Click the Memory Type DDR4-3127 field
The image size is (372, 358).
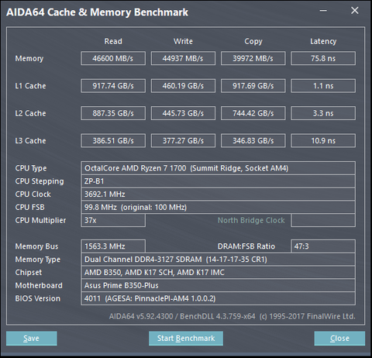218,260
